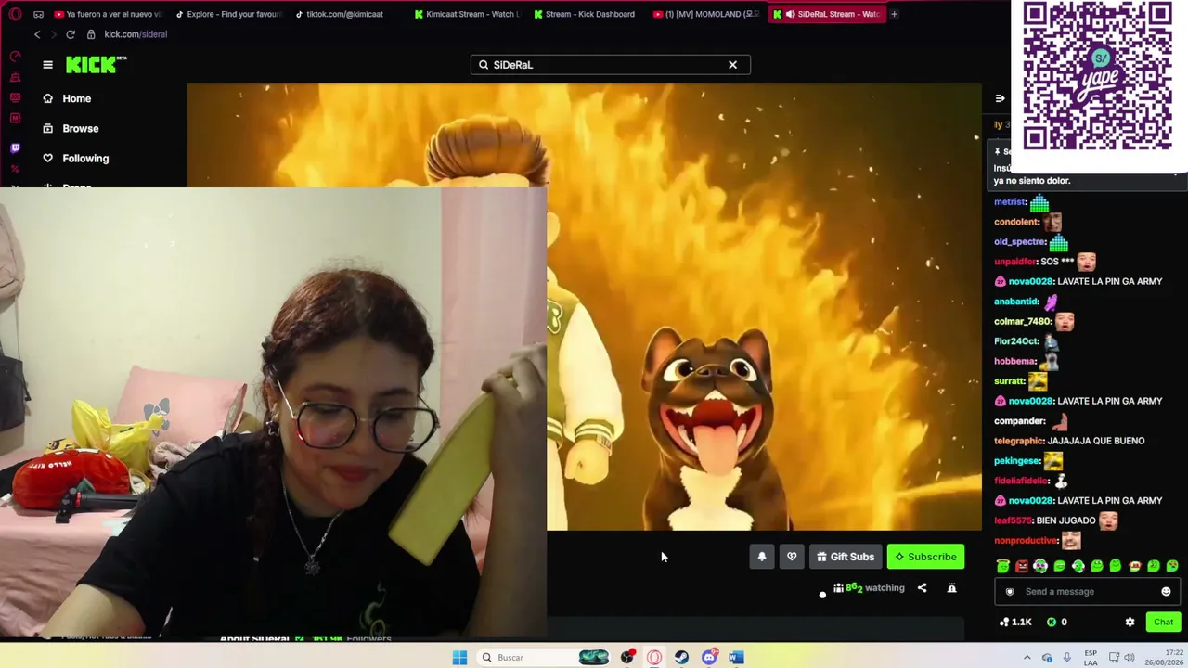Switch to the YouTube 'Ya fueron a ver' tab
The image size is (1188, 668).
(x=107, y=14)
